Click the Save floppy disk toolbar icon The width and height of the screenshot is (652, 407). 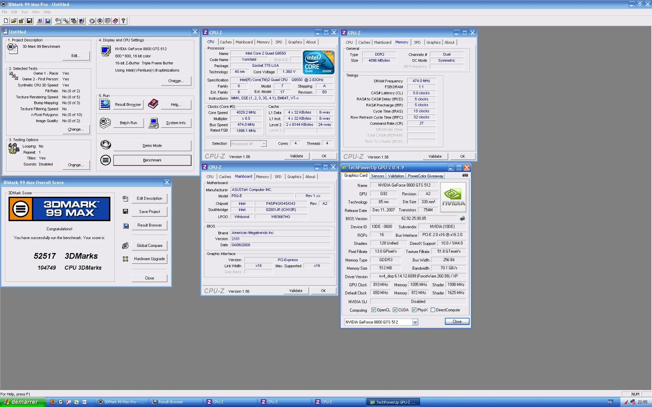pyautogui.click(x=29, y=21)
